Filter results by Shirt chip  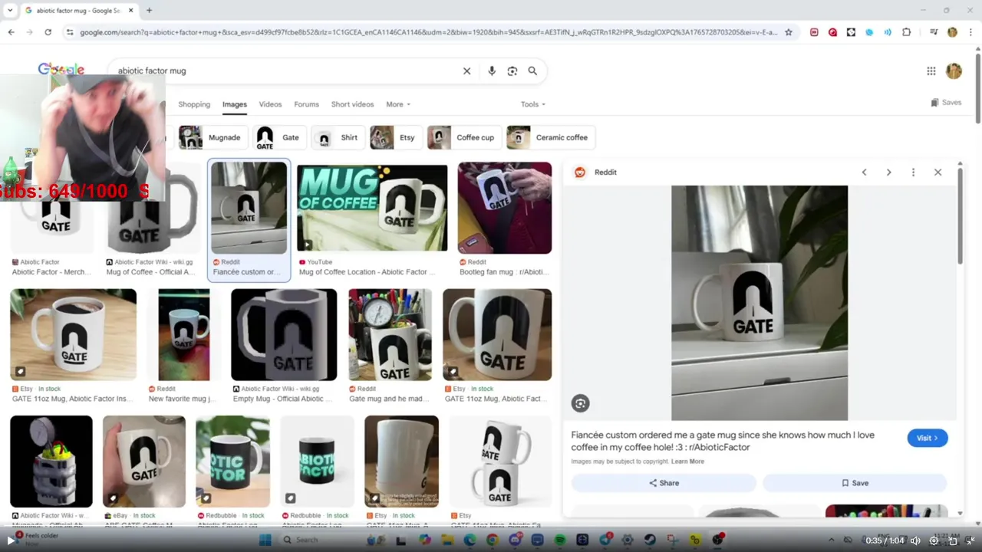click(338, 137)
